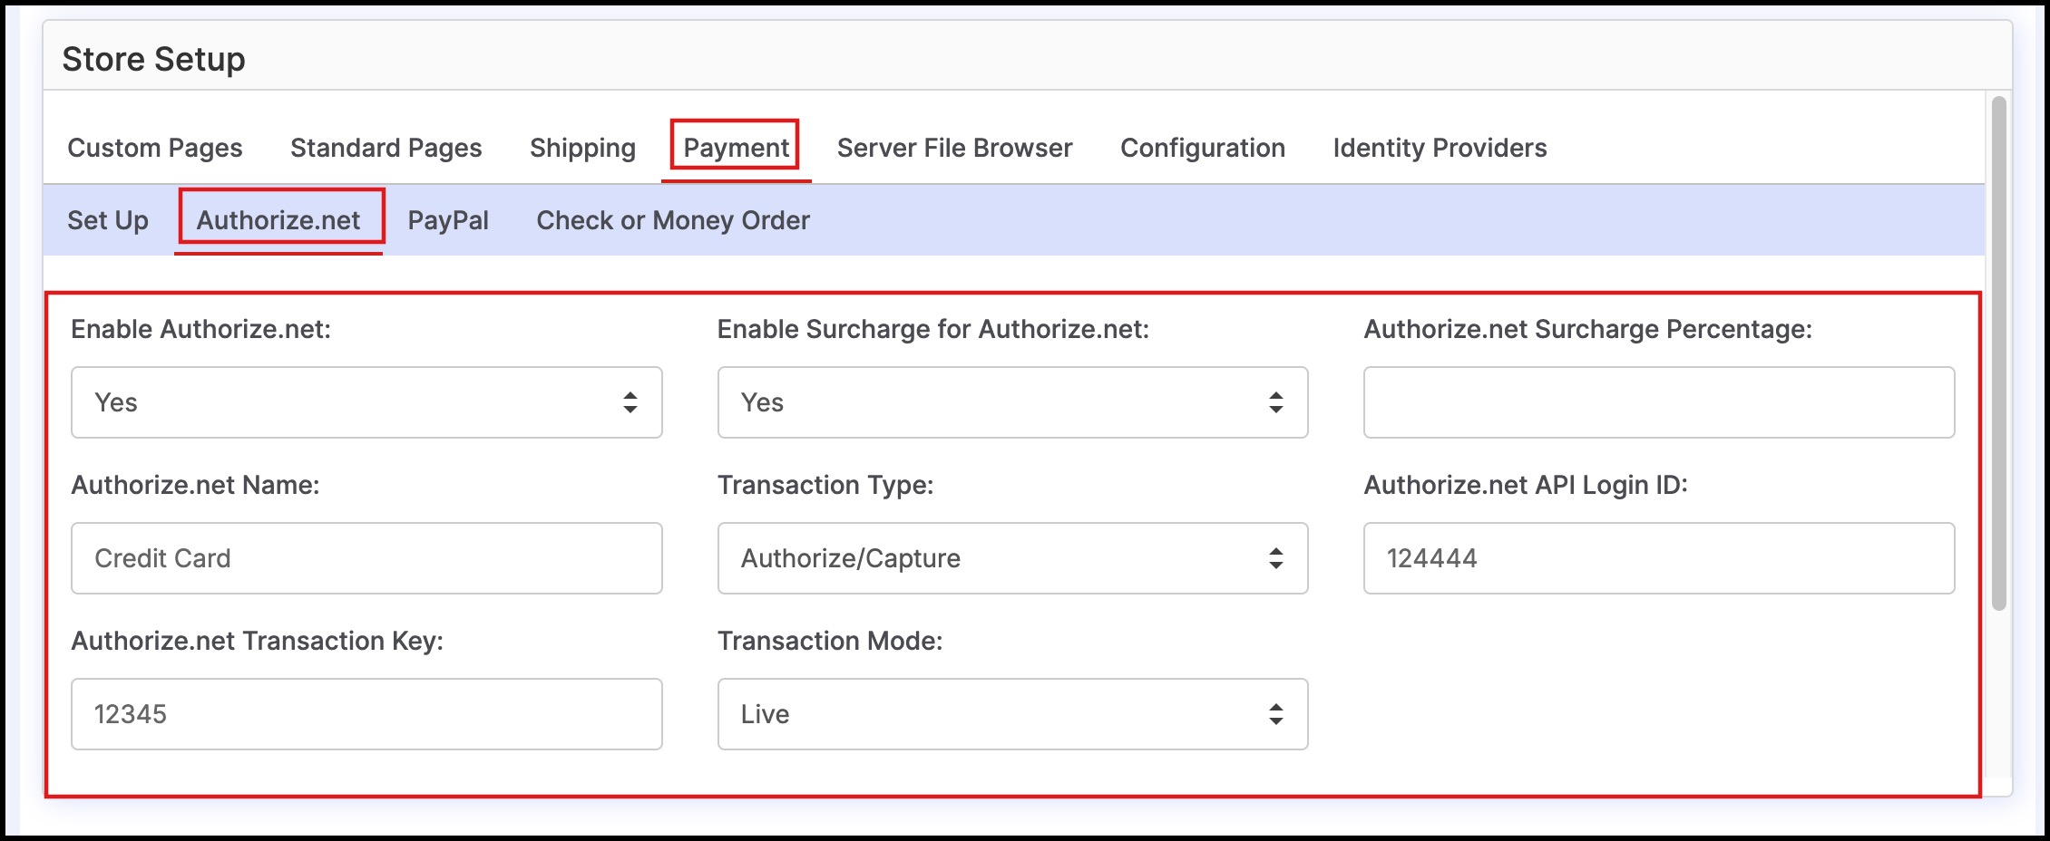Switch to PayPal sub-tab
This screenshot has height=841, width=2050.
coord(448,220)
